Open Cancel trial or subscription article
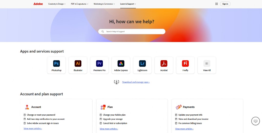This screenshot has height=133, width=262. 115,123
